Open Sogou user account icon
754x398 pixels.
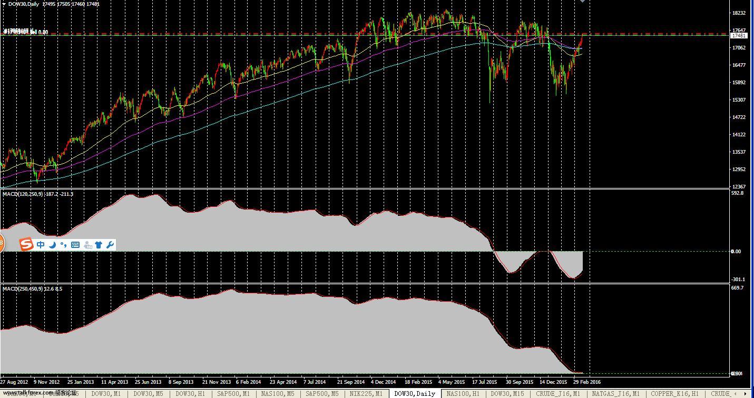tap(87, 245)
